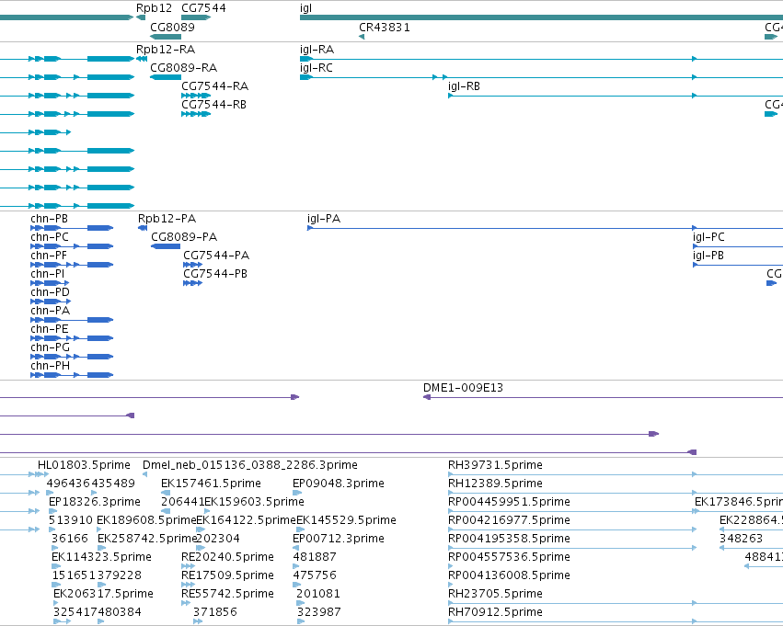
Task: Click the Rpb12-PA protein label
Action: [x=167, y=219]
